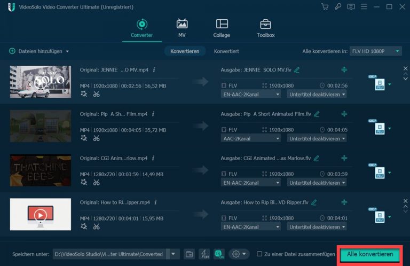410x266 pixels.
Task: Show info for CGI Anim...rlow.mp4
Action: click(x=153, y=158)
